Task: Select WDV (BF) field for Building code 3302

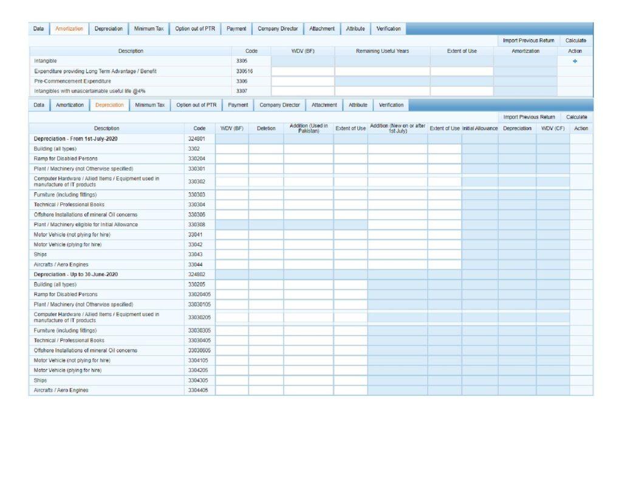Action: [x=231, y=149]
